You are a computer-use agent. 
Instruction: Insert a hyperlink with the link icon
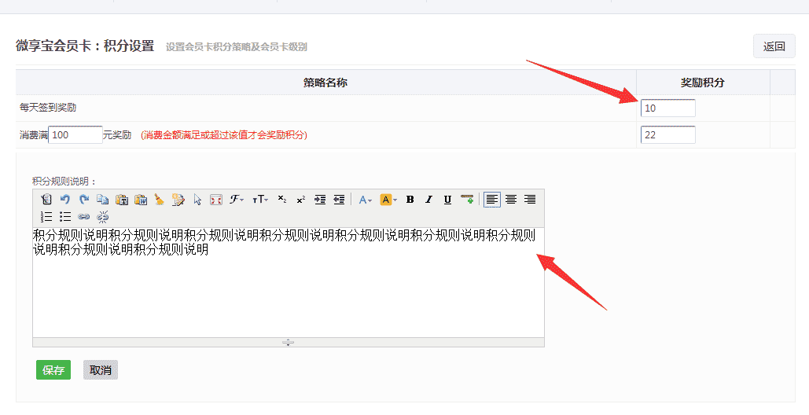click(84, 217)
